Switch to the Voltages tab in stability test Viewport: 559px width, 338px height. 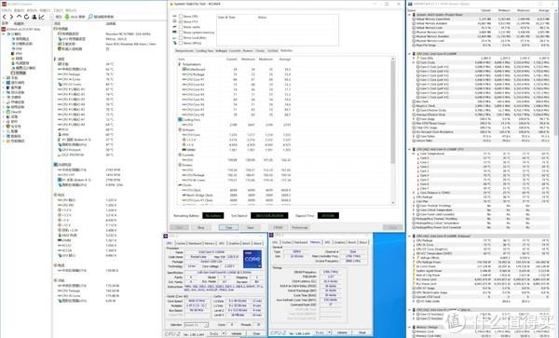pyautogui.click(x=221, y=51)
